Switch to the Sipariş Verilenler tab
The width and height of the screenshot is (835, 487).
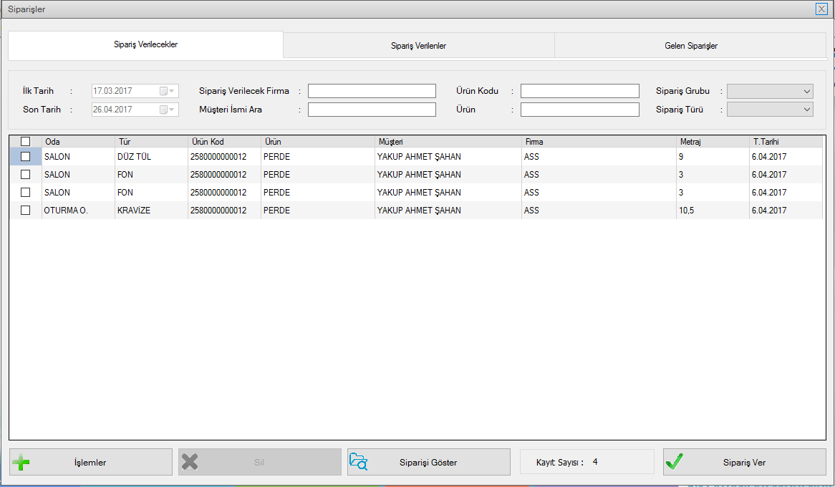click(x=419, y=46)
